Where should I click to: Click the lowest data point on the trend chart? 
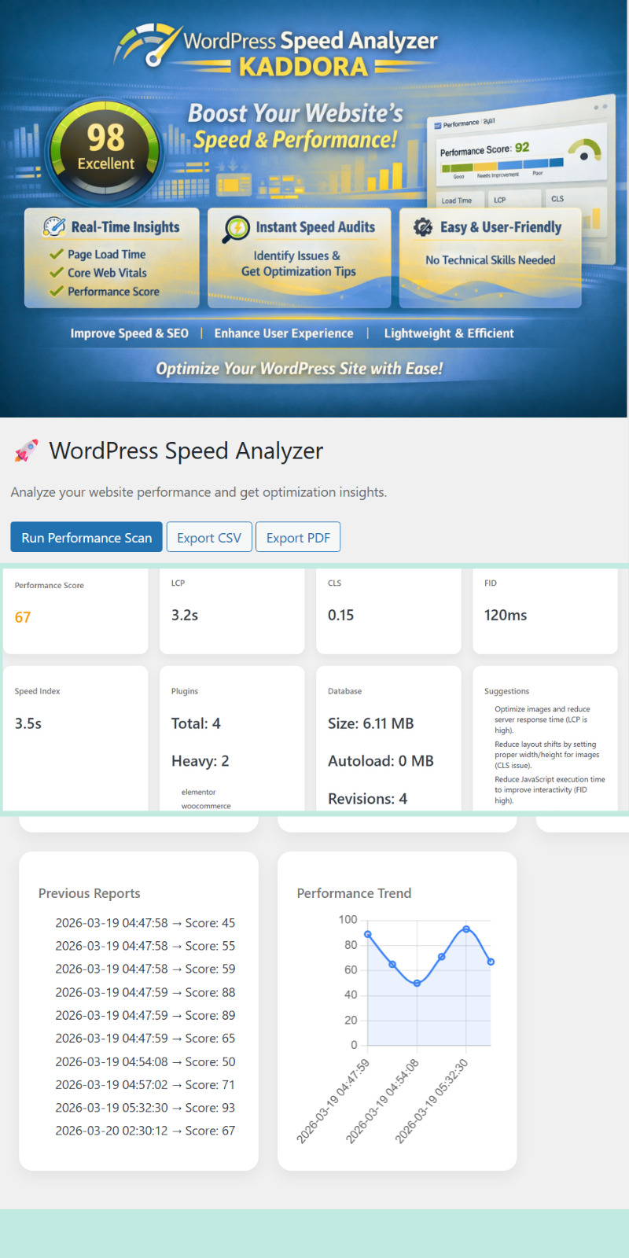tap(417, 983)
